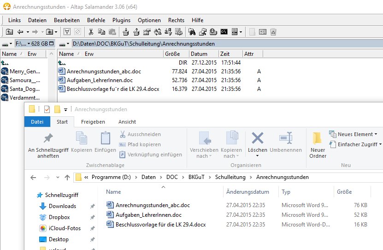383x250 pixels.
Task: Click the Cut scissors icon in Salamander toolbar
Action: (91, 32)
